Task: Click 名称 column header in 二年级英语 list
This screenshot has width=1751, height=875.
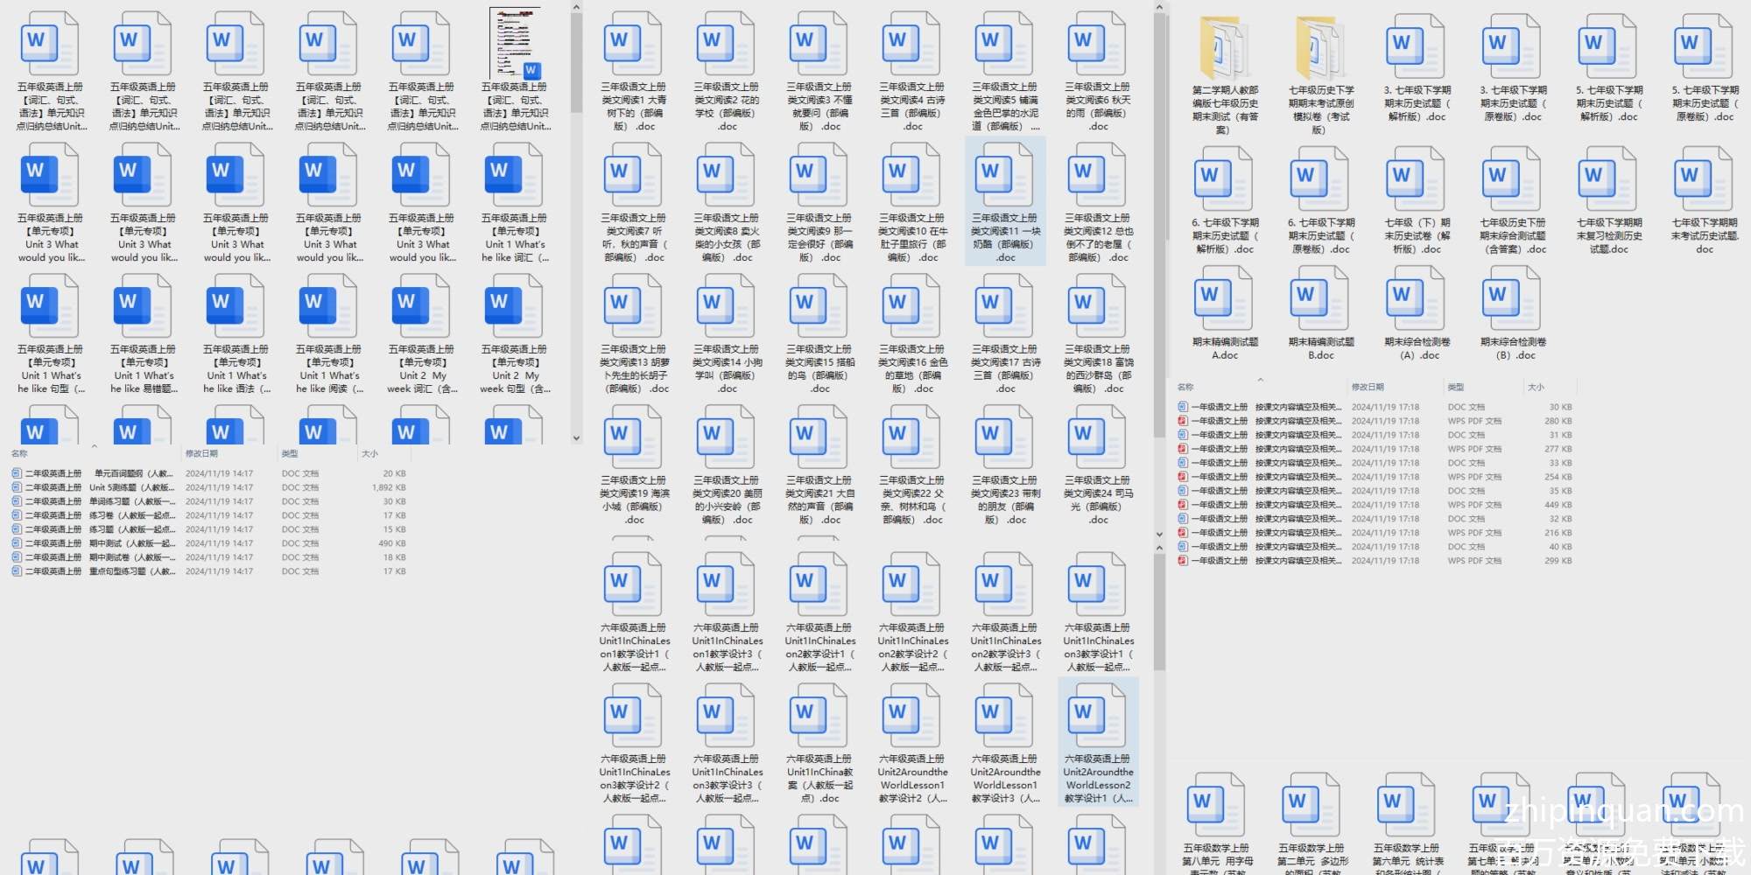Action: coord(19,453)
